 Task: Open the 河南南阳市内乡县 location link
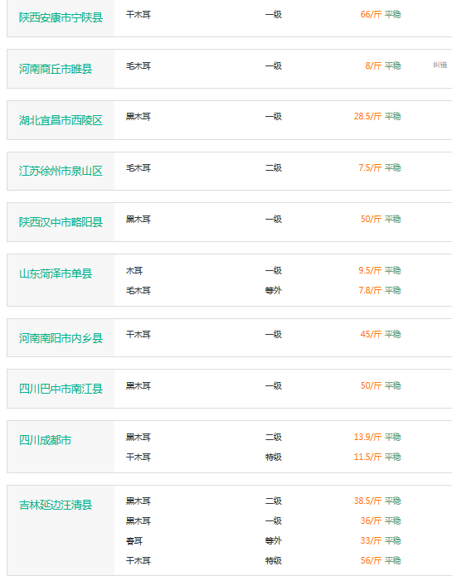coord(61,338)
